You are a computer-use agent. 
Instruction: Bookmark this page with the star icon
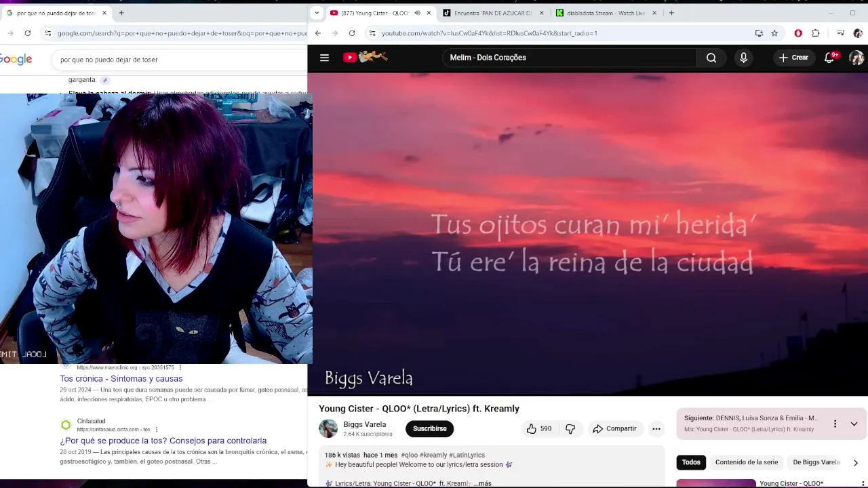point(774,33)
